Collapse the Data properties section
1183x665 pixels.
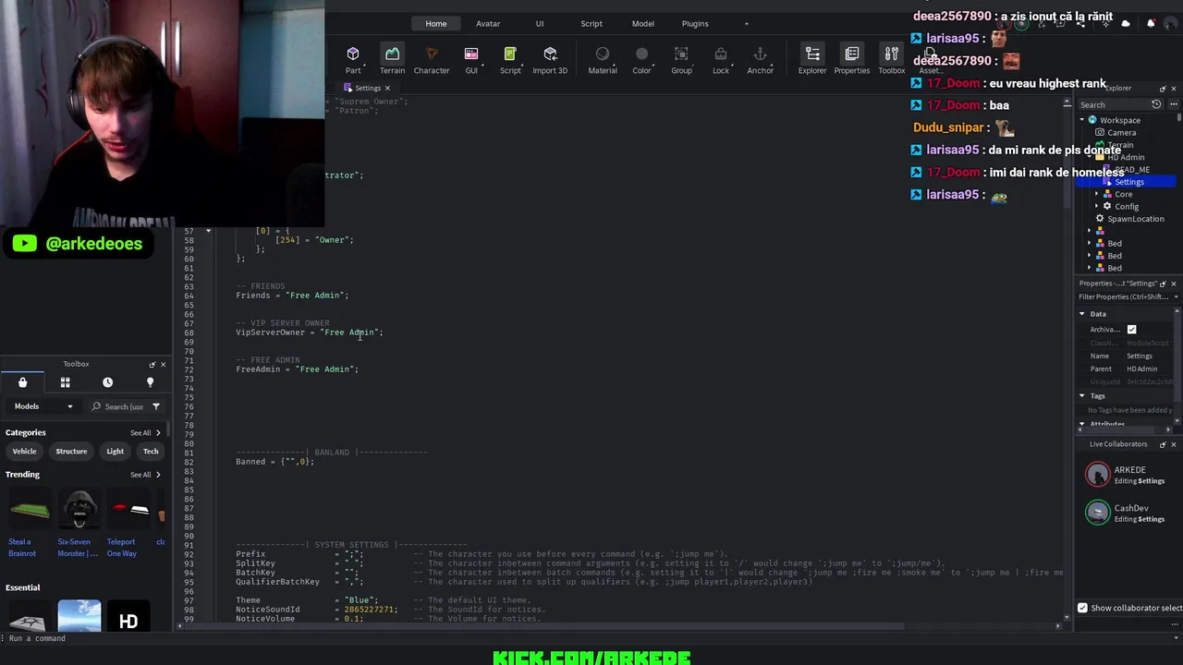point(1082,314)
